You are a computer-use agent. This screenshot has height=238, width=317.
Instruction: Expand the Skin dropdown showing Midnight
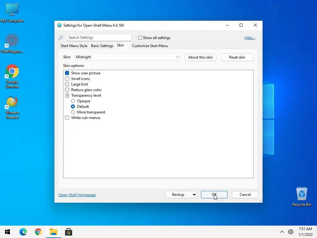point(127,57)
